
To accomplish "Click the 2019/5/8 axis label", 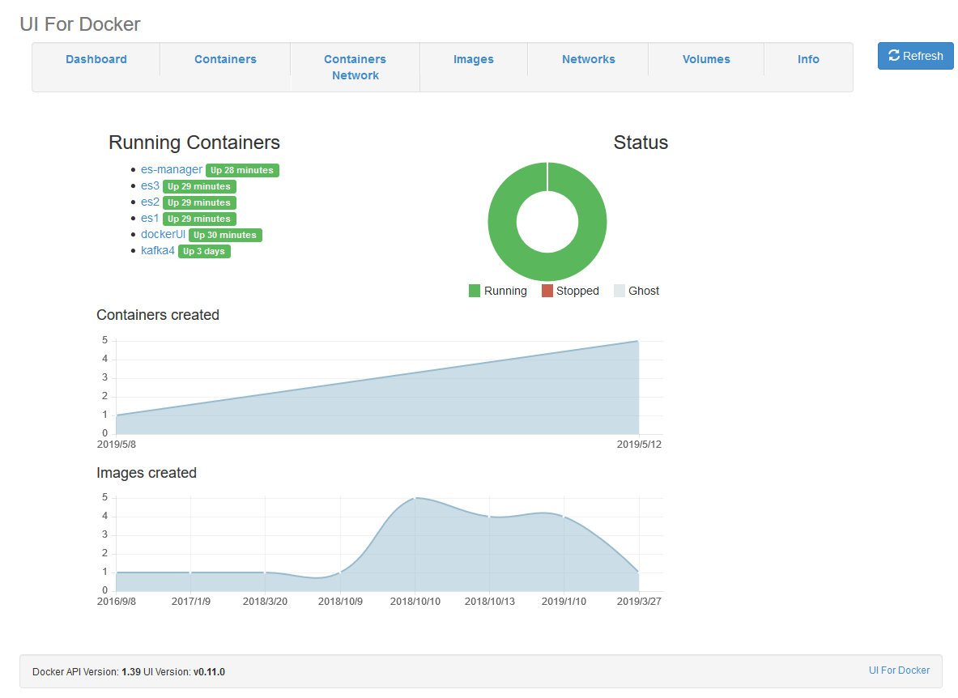I will click(116, 444).
